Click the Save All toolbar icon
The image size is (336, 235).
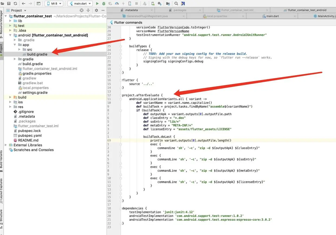click(x=9, y=4)
